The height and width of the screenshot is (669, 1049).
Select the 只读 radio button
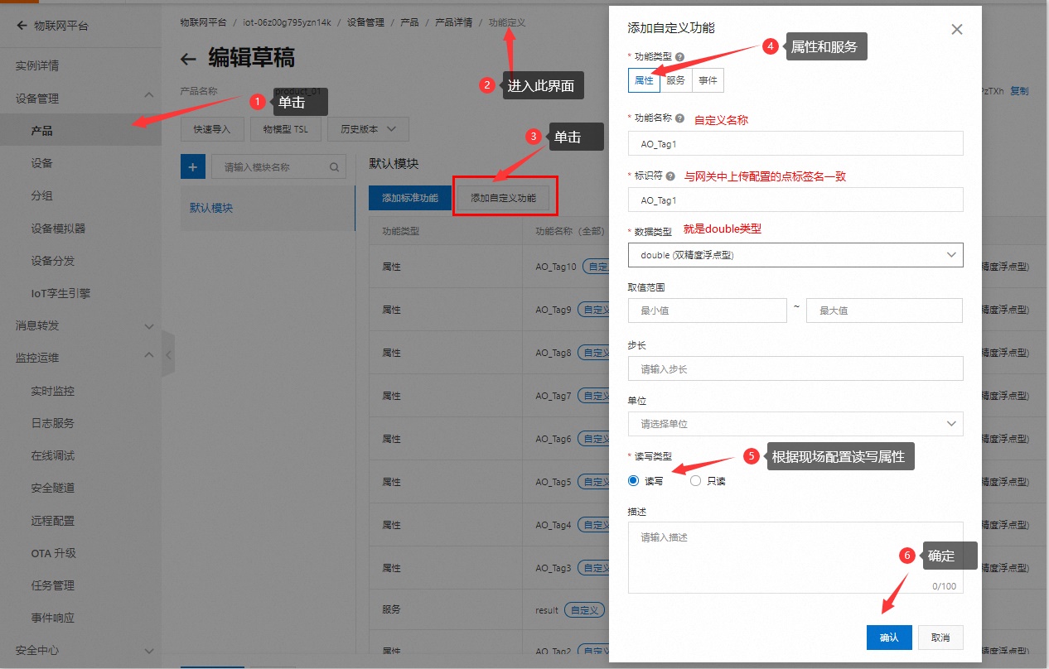[x=695, y=480]
